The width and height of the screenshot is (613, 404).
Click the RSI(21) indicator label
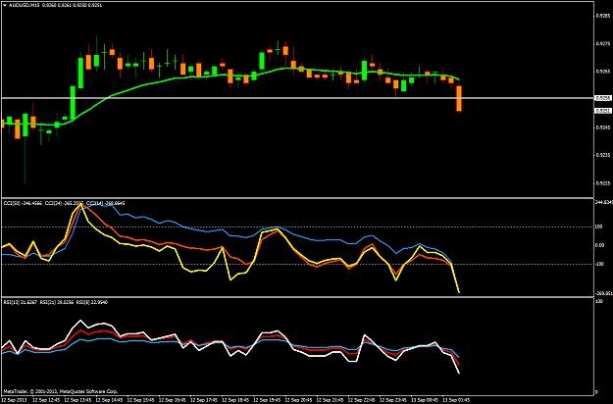coord(57,302)
